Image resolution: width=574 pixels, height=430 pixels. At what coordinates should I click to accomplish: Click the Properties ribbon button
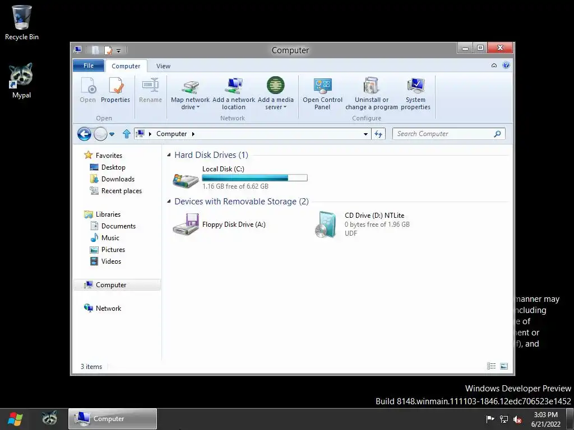pos(115,90)
